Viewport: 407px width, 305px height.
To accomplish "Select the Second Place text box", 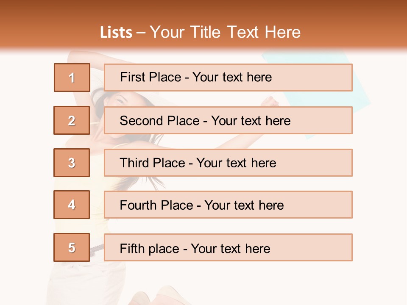I will pyautogui.click(x=228, y=120).
